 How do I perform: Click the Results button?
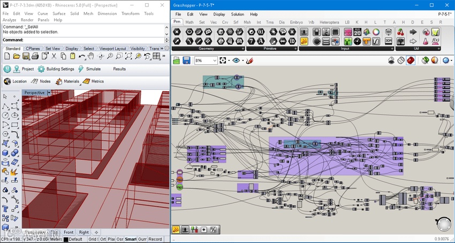(x=119, y=69)
